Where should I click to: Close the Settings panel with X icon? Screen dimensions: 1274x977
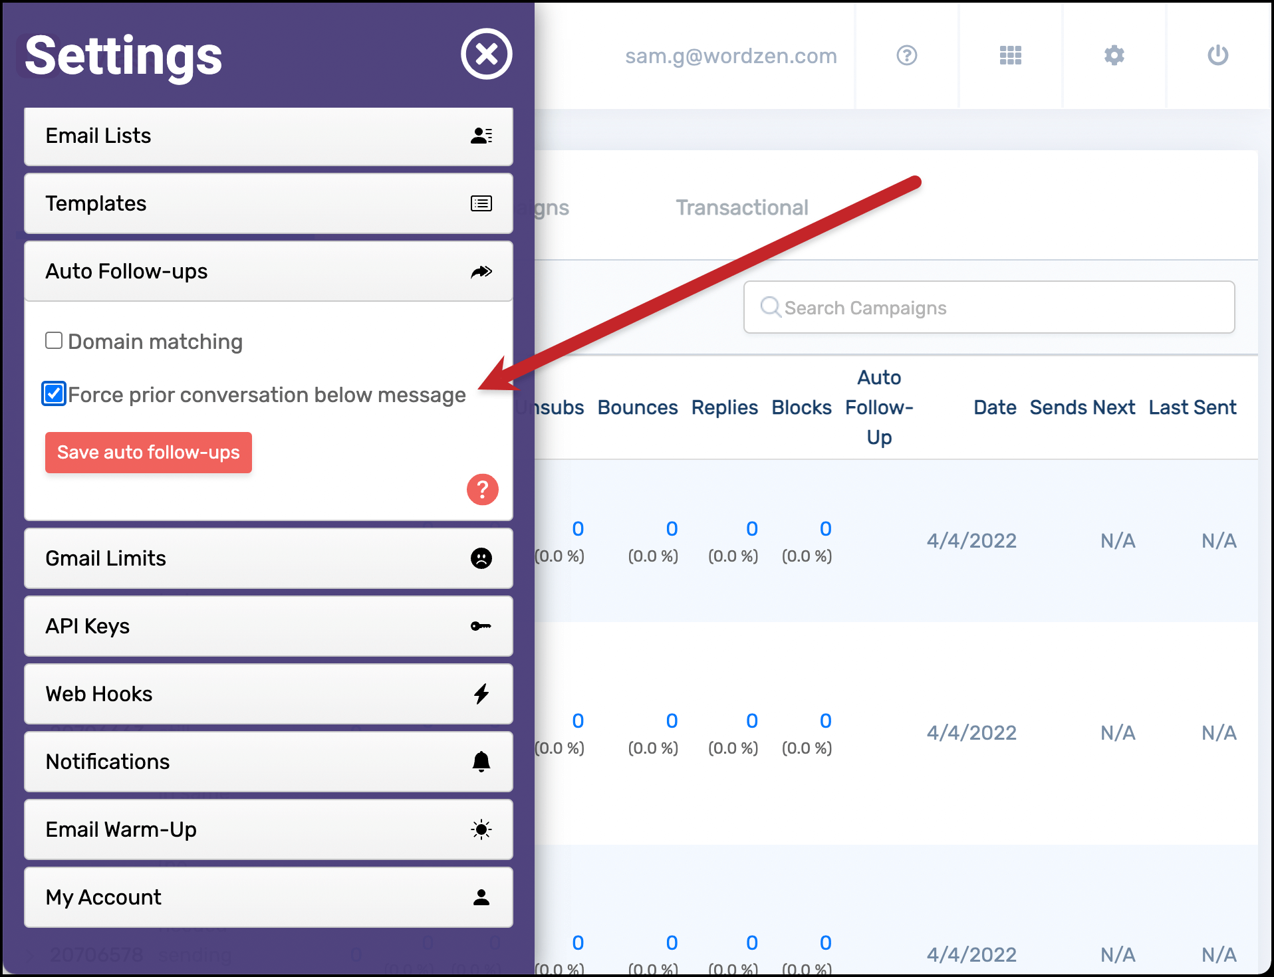click(487, 54)
